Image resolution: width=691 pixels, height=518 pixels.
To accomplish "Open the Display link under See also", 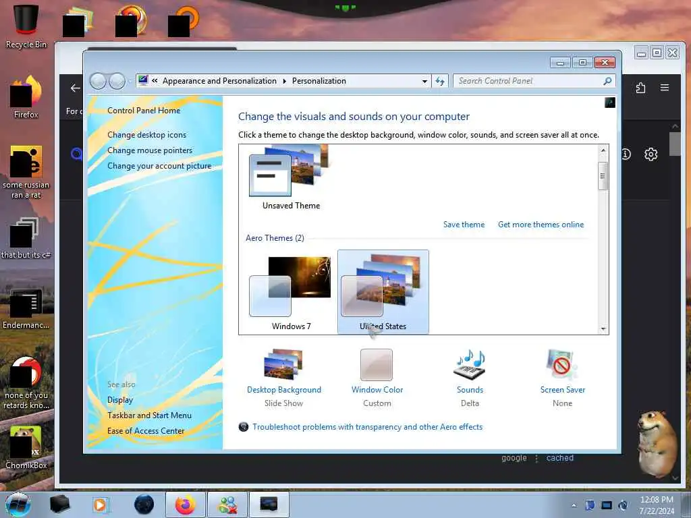I will [x=120, y=400].
